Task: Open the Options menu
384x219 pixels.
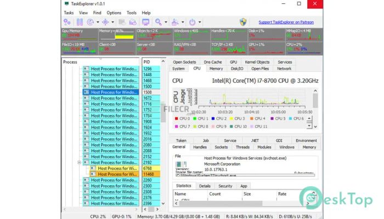Action: [x=114, y=13]
